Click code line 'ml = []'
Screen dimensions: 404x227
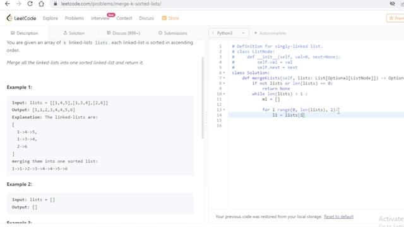(271, 100)
